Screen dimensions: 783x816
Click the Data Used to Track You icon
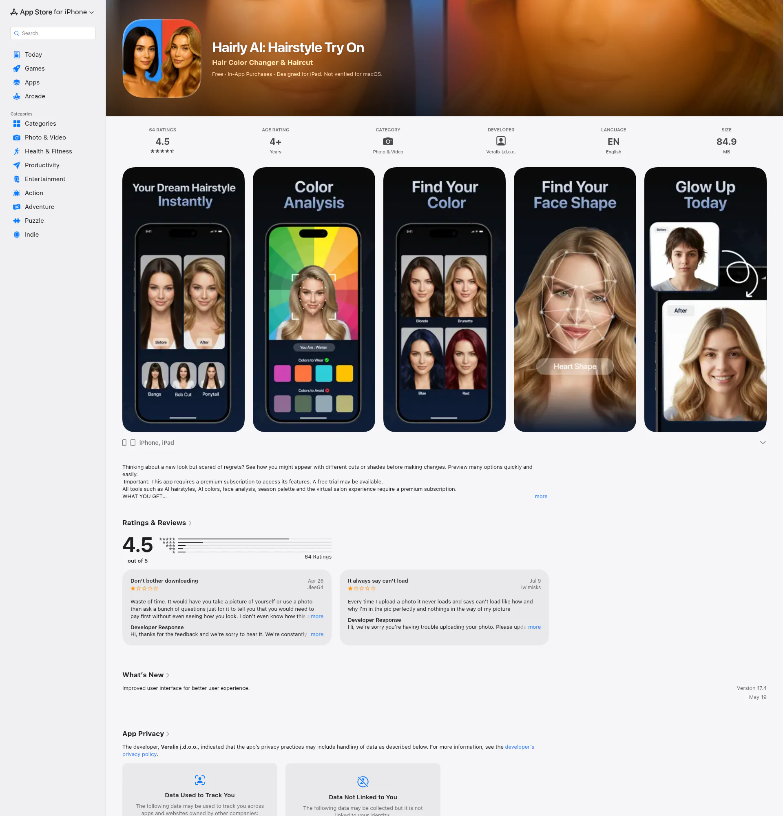(200, 780)
